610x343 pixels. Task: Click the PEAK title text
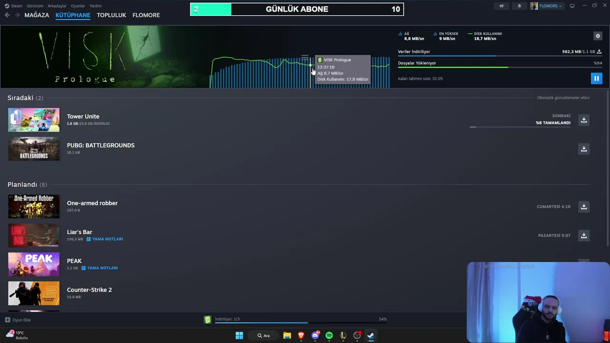pyautogui.click(x=74, y=261)
